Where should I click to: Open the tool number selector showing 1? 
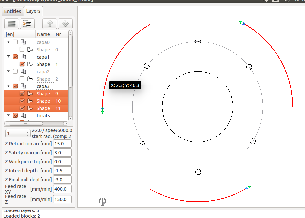18,133
